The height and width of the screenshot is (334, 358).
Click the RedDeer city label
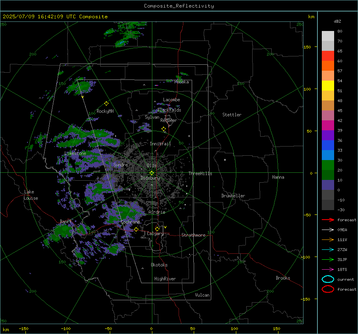click(169, 120)
